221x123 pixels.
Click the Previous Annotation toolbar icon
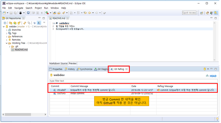point(79,13)
